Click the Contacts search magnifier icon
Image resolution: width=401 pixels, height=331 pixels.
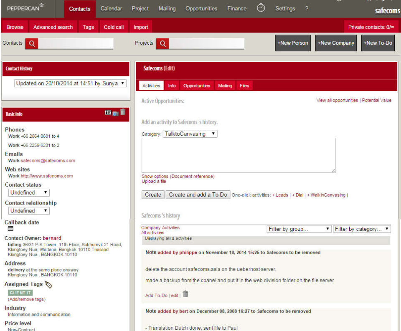click(x=32, y=43)
